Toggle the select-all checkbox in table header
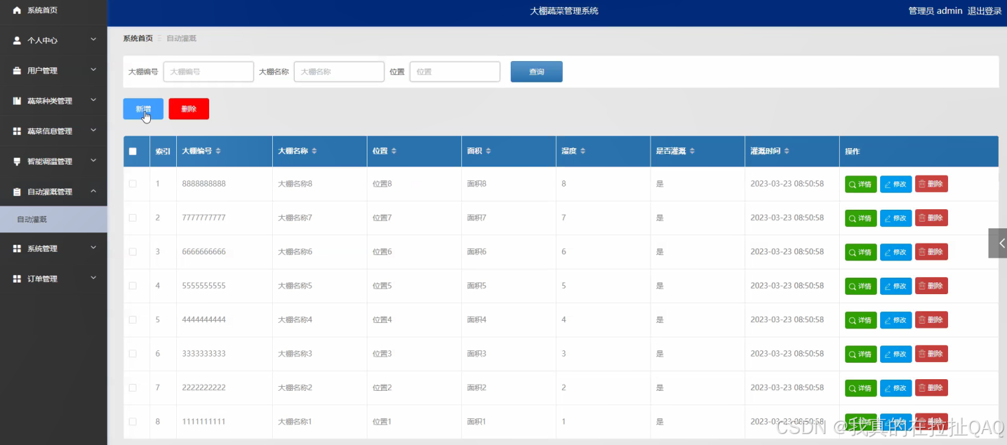Viewport: 1007px width, 445px height. coord(133,152)
